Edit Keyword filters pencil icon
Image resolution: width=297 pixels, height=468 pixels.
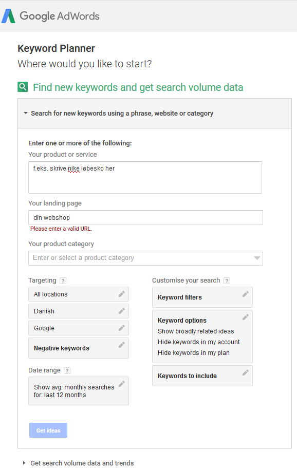[246, 294]
